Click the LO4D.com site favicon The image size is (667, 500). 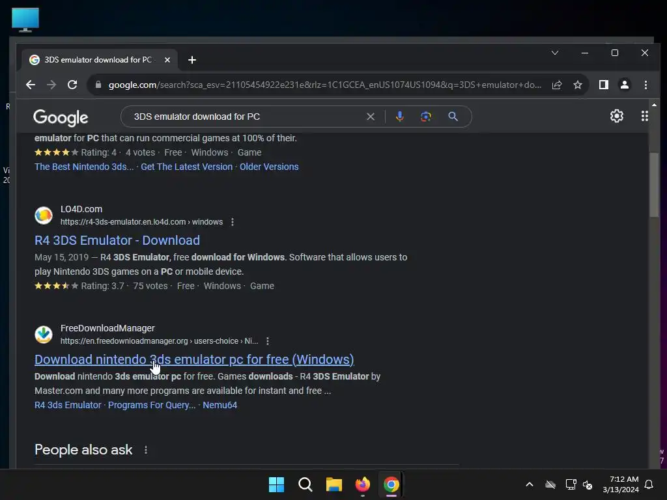44,215
